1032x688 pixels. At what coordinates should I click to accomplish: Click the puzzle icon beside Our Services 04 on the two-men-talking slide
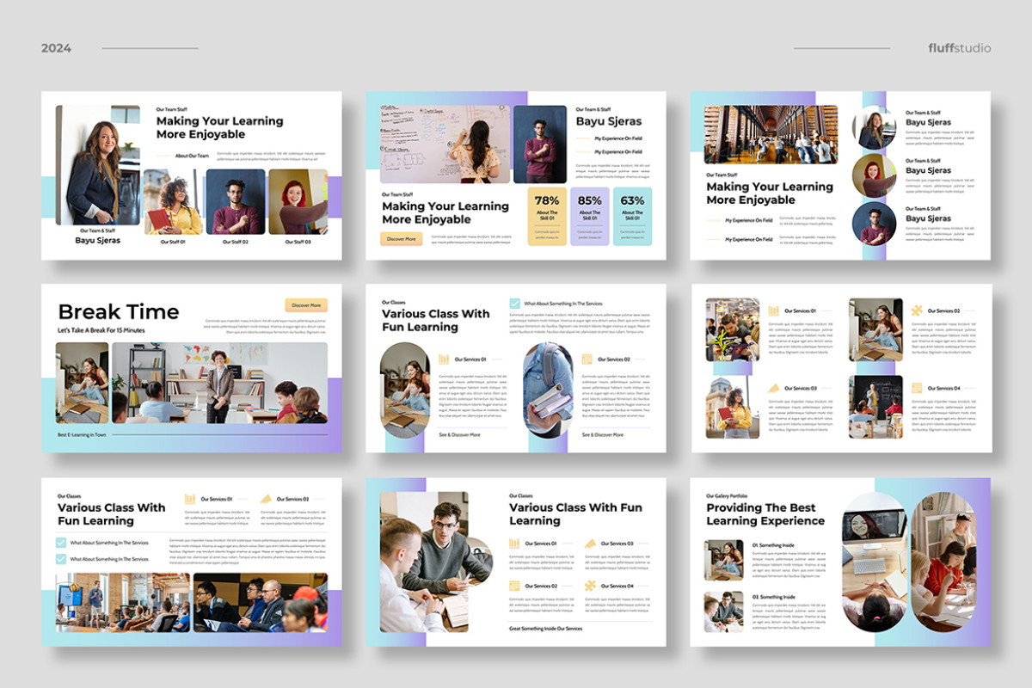[590, 586]
